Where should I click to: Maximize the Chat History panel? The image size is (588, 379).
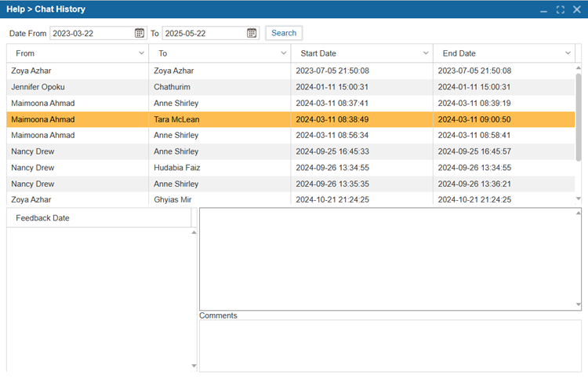click(560, 10)
